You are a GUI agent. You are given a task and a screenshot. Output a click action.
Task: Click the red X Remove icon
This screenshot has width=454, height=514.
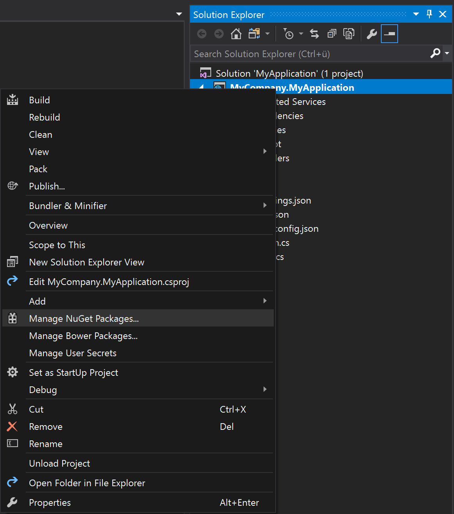(13, 426)
